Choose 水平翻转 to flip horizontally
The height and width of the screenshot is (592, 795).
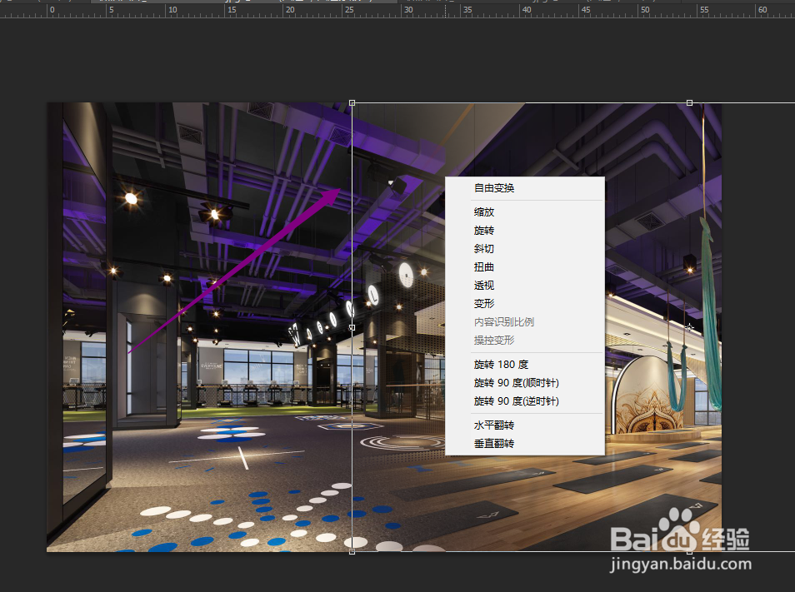pos(525,425)
